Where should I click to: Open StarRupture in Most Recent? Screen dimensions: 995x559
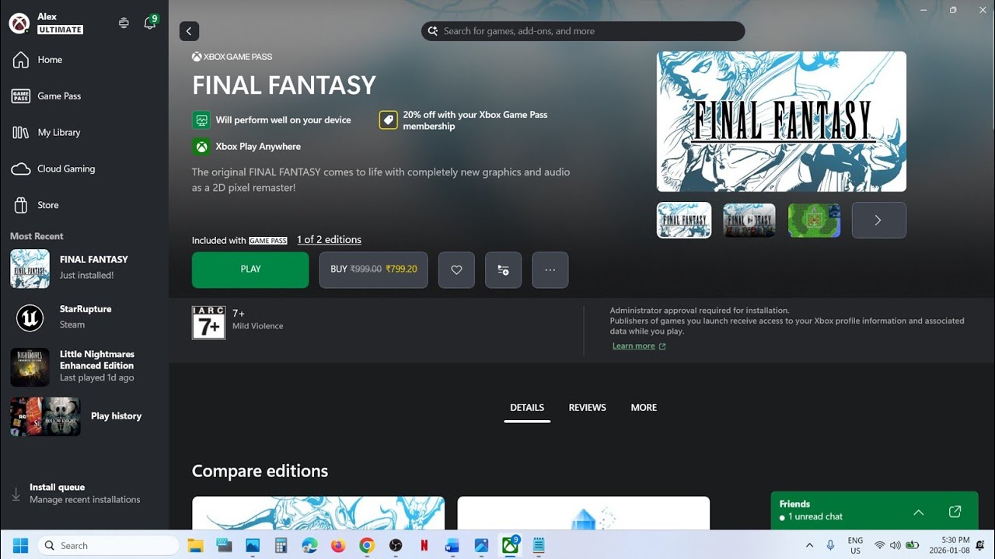[84, 318]
